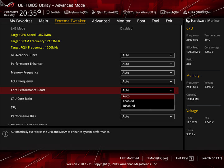The width and height of the screenshot is (224, 168).
Task: Open the Monitor tab
Action: coord(124,21)
